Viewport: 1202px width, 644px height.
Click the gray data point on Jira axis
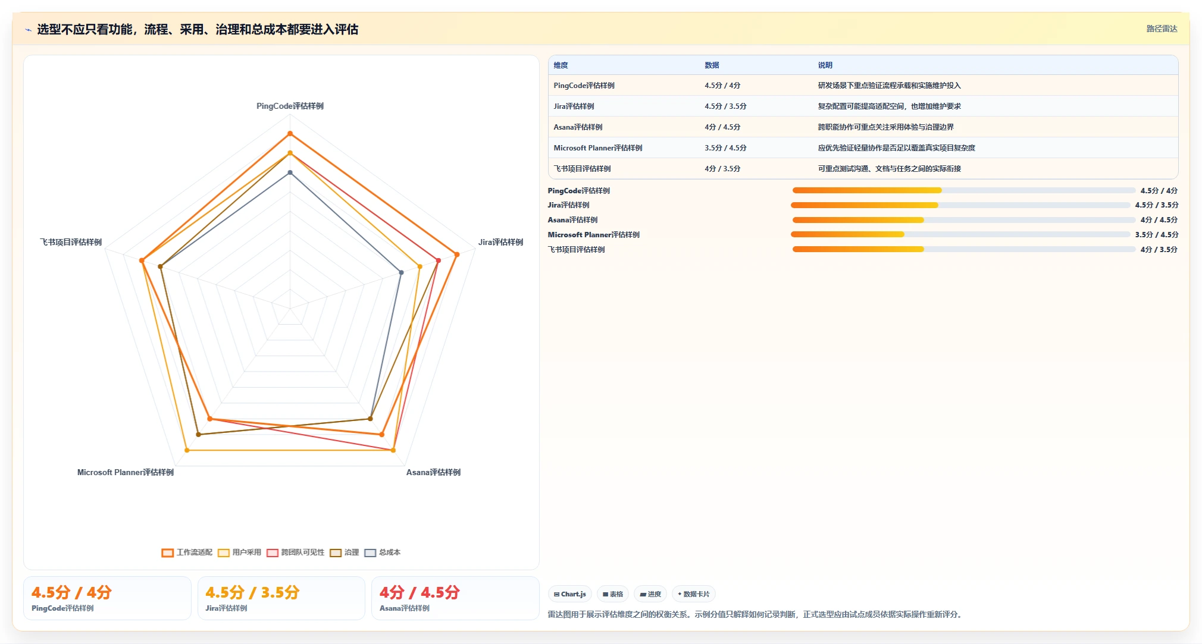click(x=401, y=272)
